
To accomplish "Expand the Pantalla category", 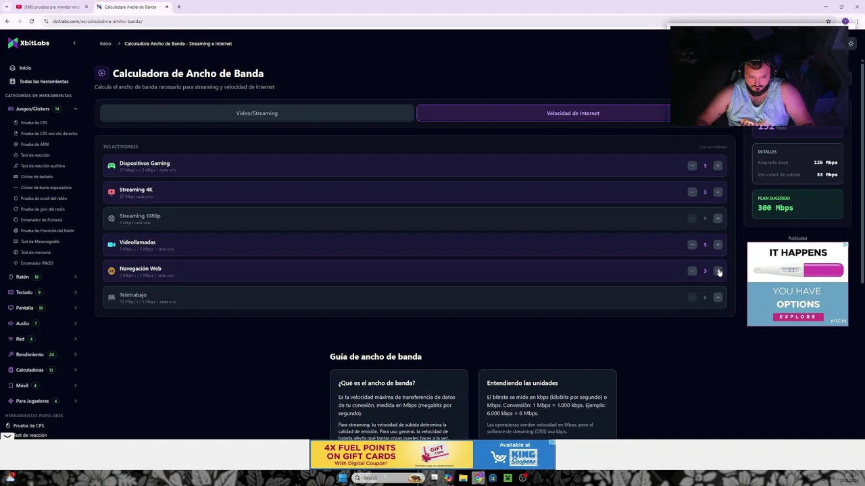I will tap(42, 308).
